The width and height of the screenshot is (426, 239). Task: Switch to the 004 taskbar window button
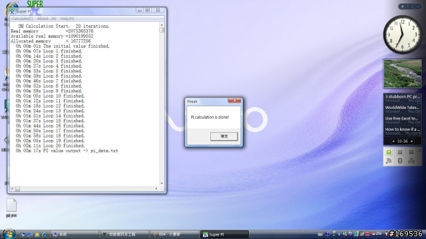point(174,234)
